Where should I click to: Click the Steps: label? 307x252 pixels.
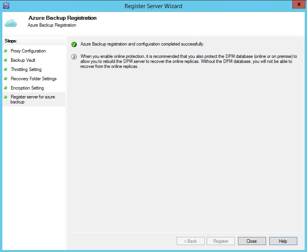click(x=11, y=41)
